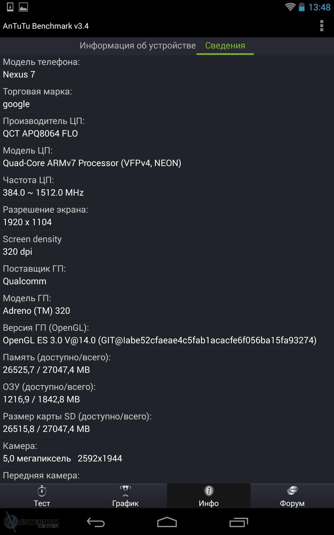Screen dimensions: 334x535
Task: Select the Сведения tab
Action: (x=225, y=45)
